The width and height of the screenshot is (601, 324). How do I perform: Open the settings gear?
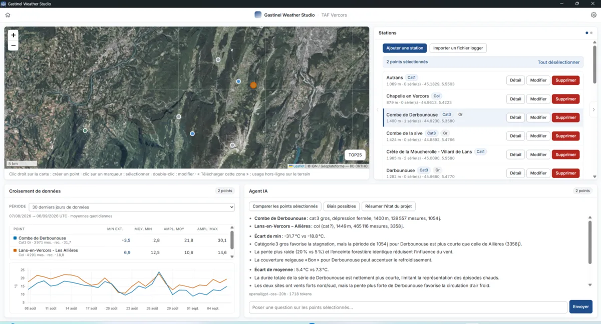593,15
